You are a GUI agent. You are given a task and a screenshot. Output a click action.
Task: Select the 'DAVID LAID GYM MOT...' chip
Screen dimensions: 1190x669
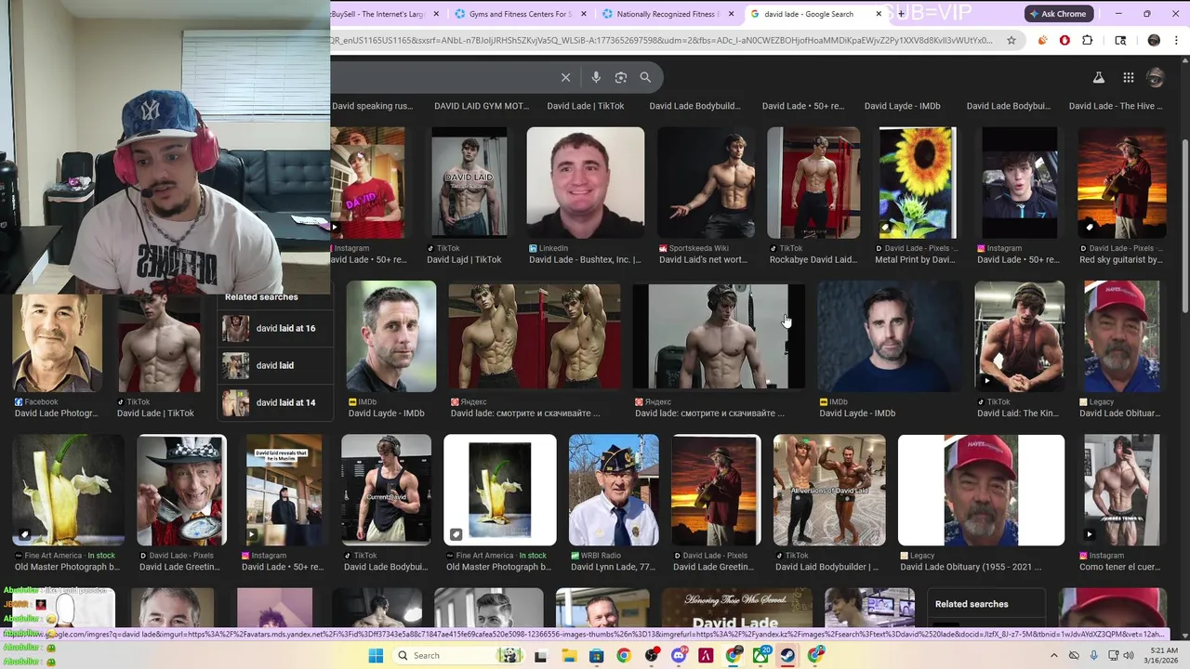[481, 106]
